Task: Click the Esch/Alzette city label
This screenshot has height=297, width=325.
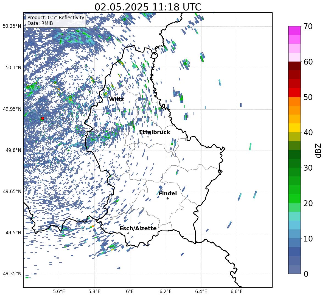Action: pyautogui.click(x=138, y=228)
